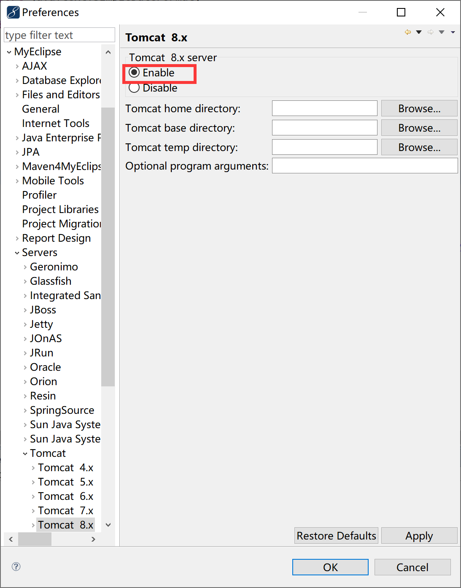Focus the Tomcat home directory field
461x588 pixels.
[x=325, y=108]
